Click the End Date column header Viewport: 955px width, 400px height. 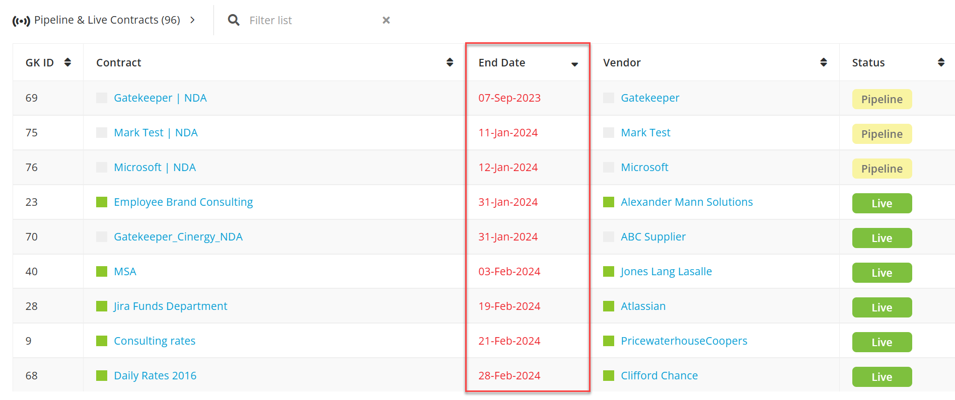pyautogui.click(x=502, y=63)
